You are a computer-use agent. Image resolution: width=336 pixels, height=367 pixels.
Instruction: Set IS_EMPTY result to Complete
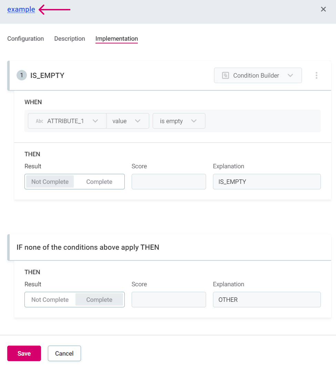(x=99, y=182)
